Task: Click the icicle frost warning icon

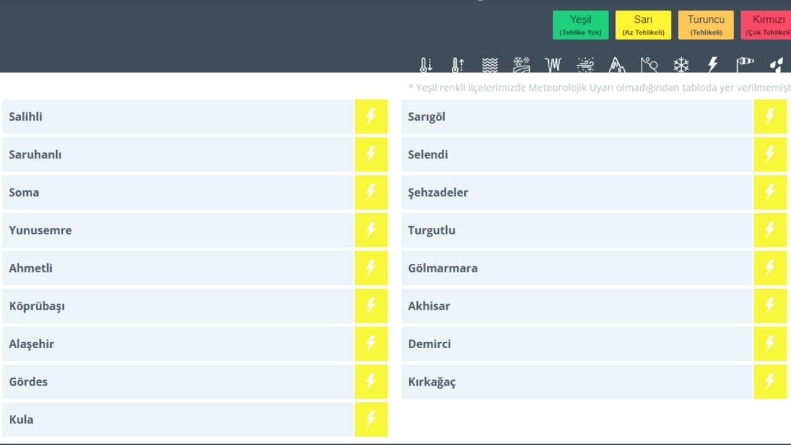Action: (x=553, y=65)
